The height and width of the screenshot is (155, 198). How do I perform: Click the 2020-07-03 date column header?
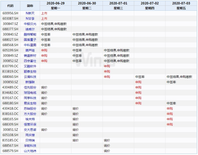181,3
